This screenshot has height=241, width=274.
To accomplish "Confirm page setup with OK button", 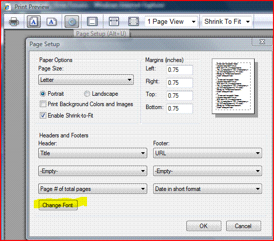I will click(x=204, y=226).
